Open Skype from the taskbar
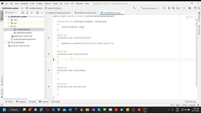Viewport: 201px width, 113px height. (99, 110)
